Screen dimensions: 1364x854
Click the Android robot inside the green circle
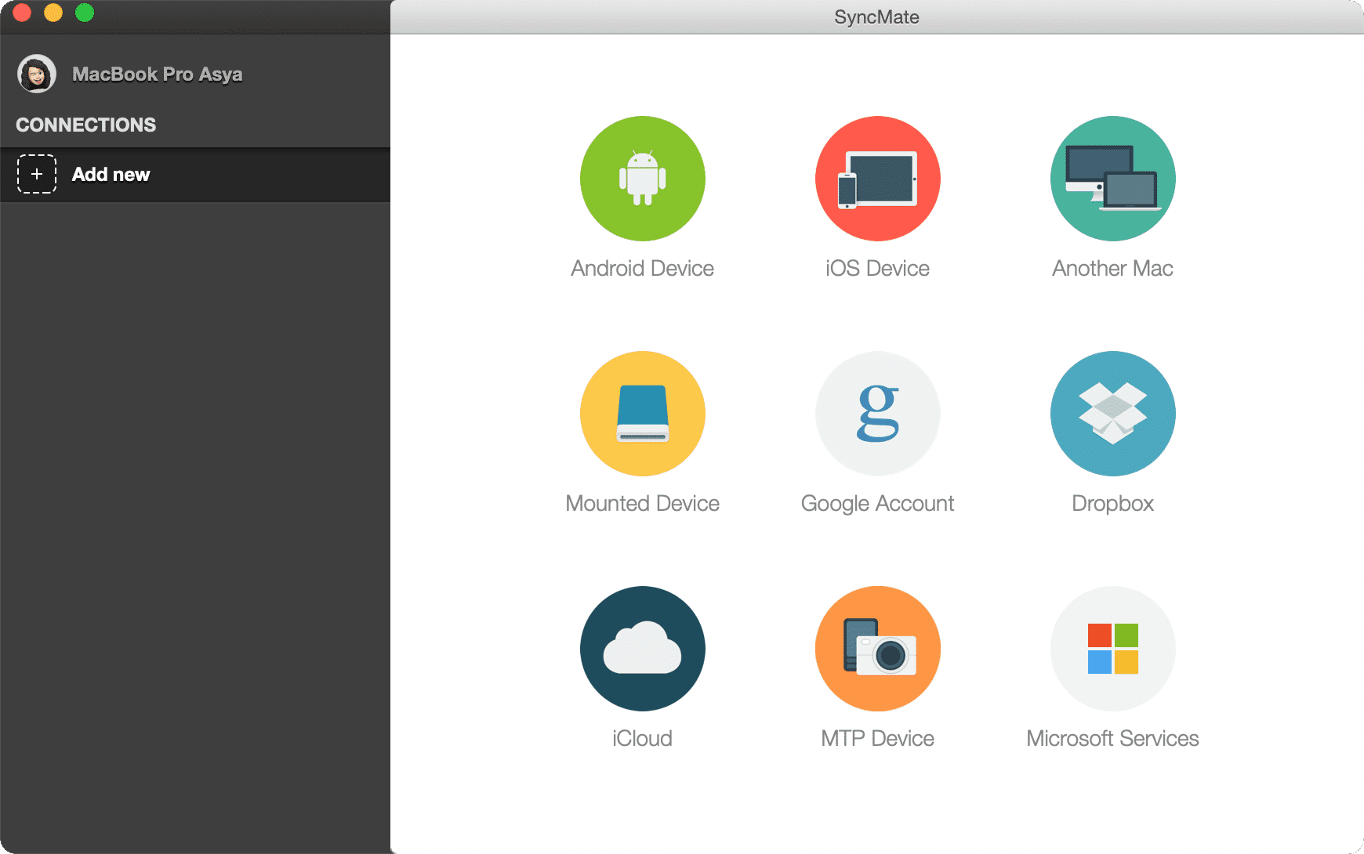642,179
